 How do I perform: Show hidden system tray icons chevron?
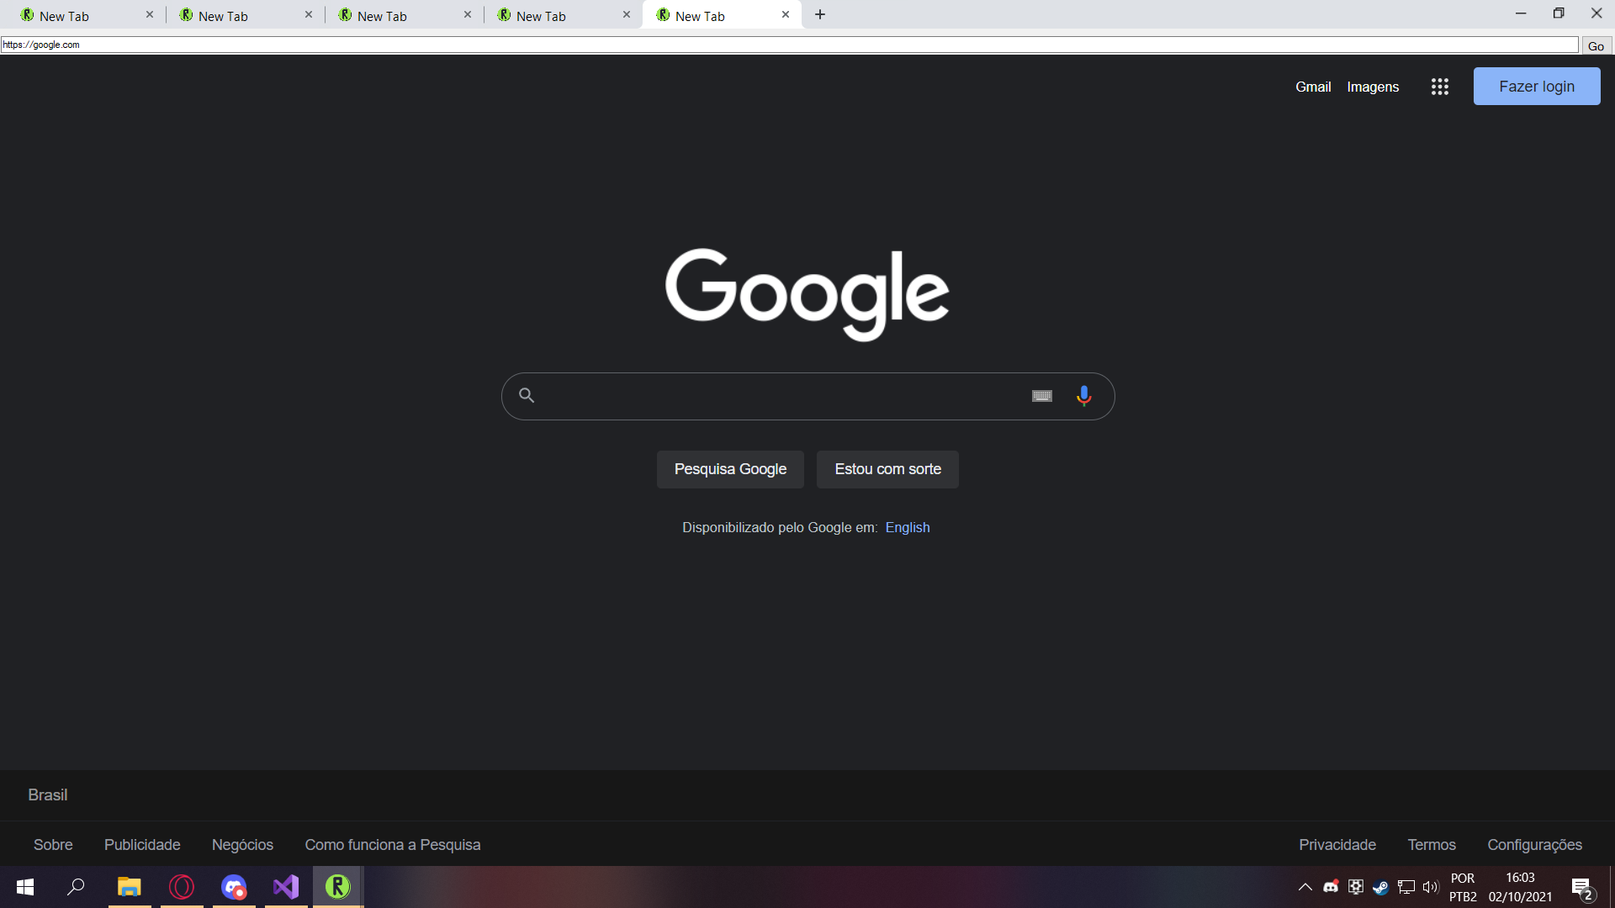pyautogui.click(x=1305, y=887)
